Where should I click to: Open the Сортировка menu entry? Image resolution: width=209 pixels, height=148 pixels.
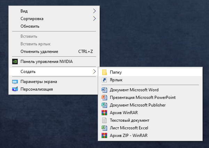tap(54, 19)
